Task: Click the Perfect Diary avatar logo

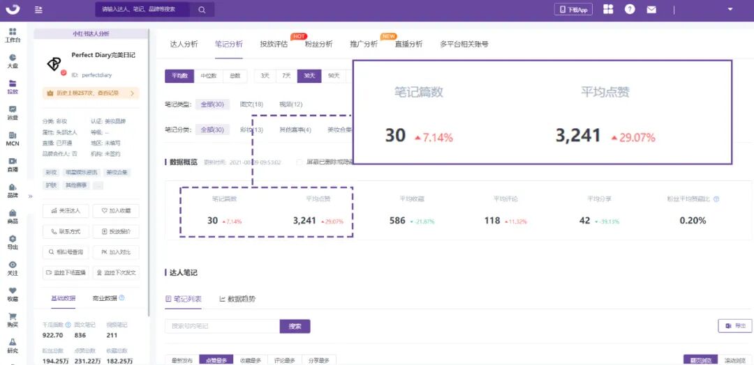Action: coord(54,64)
